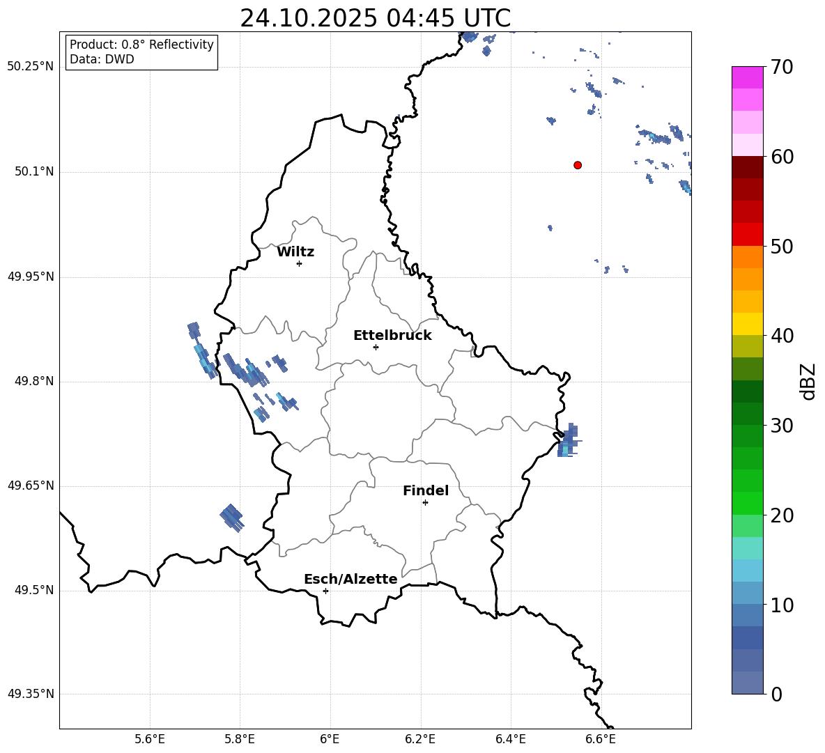Pick the bright green colorbar swatch near 20
The height and width of the screenshot is (753, 825).
click(748, 503)
